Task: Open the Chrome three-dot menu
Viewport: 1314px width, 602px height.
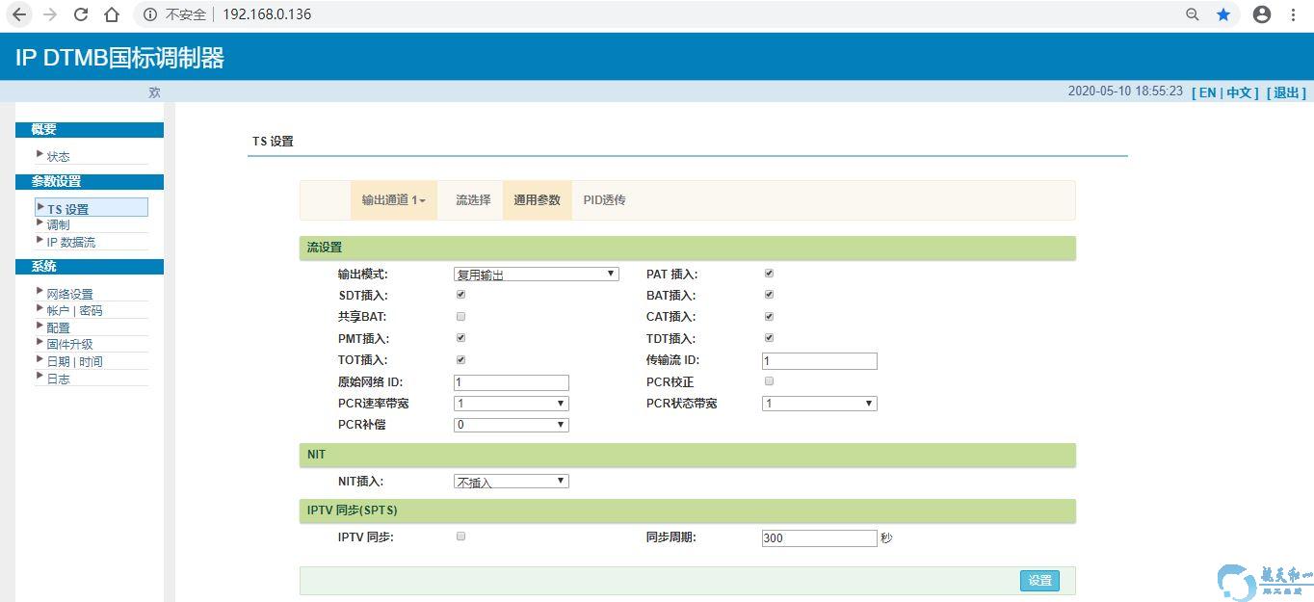Action: 1294,14
